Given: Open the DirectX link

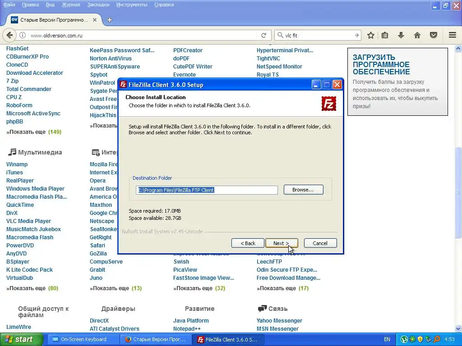Looking at the screenshot, I should coord(99,320).
